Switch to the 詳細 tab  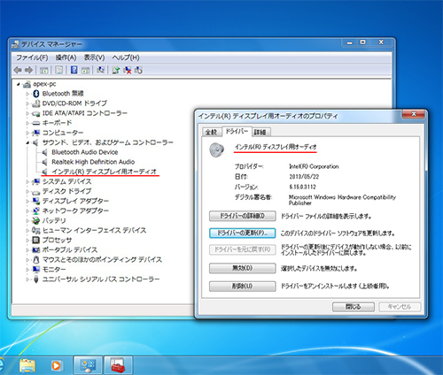[x=260, y=132]
